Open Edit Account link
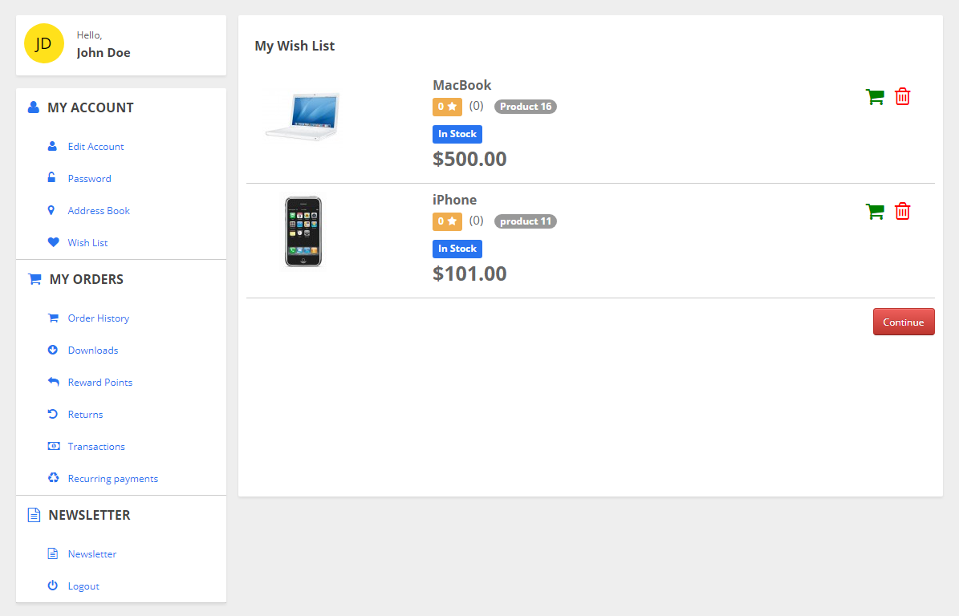This screenshot has width=959, height=616. click(x=95, y=147)
